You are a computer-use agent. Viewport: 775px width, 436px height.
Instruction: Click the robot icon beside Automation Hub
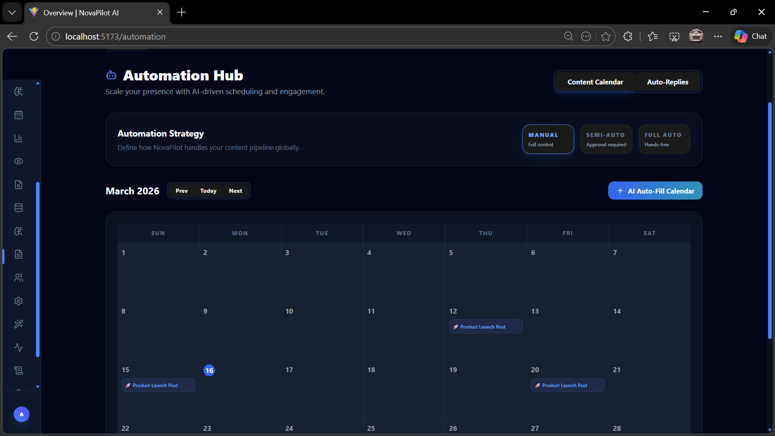(x=111, y=76)
